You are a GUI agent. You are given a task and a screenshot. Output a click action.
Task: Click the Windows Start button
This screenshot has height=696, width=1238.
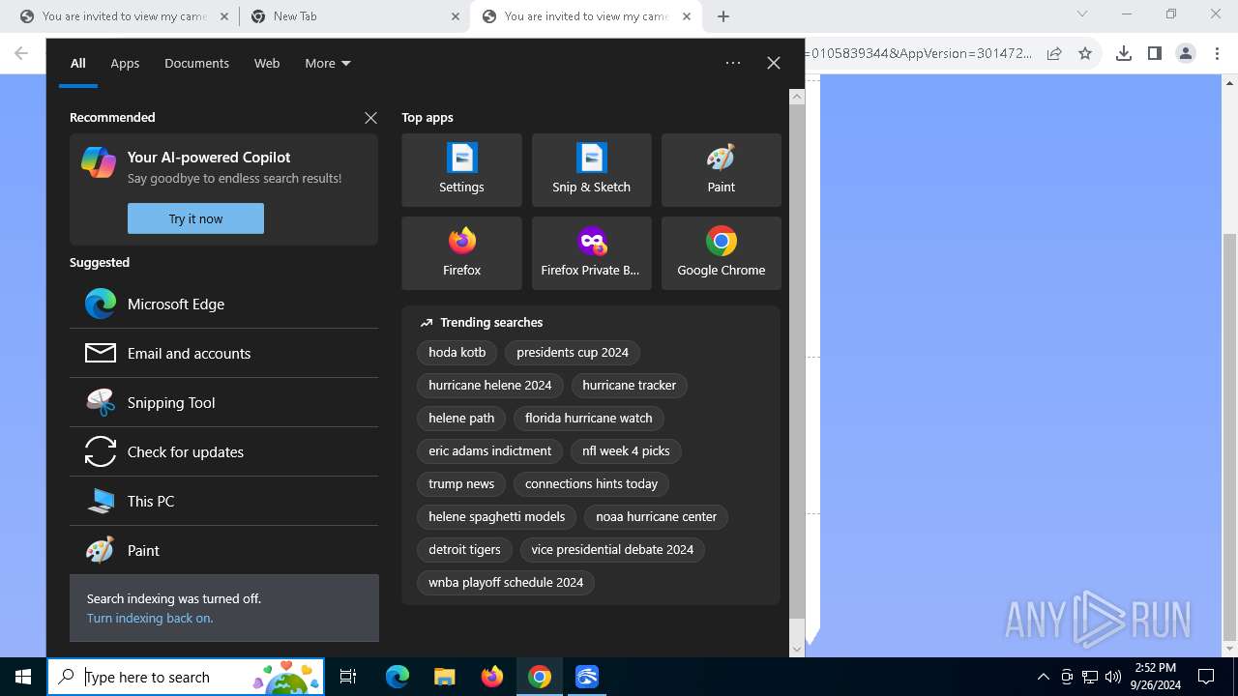click(23, 677)
